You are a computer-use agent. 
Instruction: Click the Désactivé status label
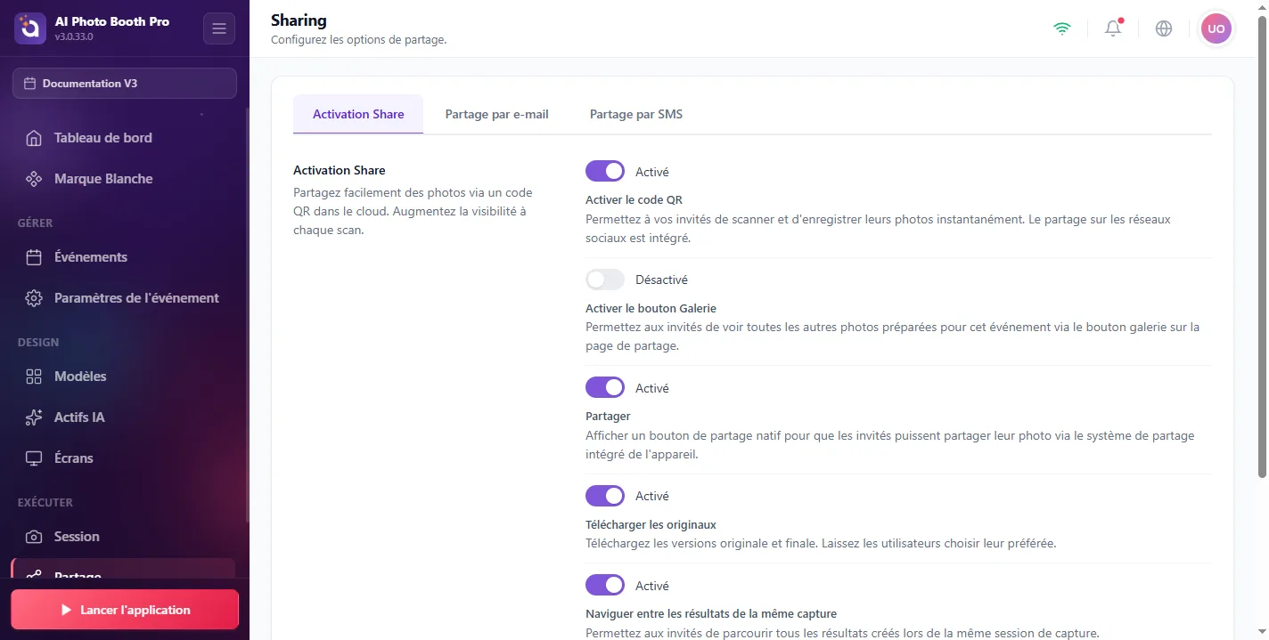point(661,279)
